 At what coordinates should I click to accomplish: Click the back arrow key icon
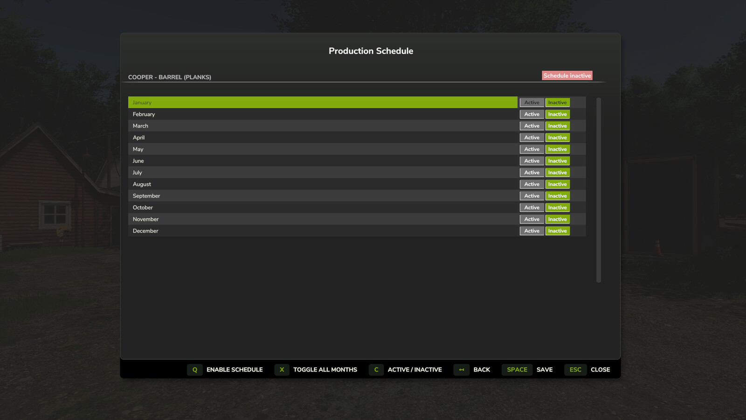462,370
